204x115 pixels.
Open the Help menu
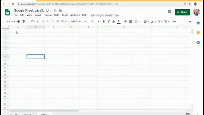[x=84, y=15]
